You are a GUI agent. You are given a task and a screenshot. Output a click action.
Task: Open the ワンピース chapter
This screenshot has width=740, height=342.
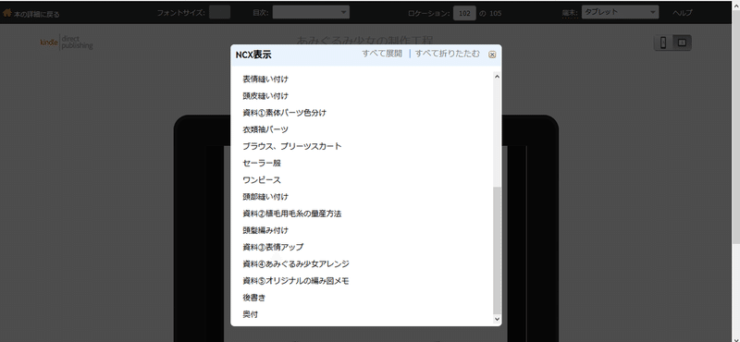coord(262,180)
